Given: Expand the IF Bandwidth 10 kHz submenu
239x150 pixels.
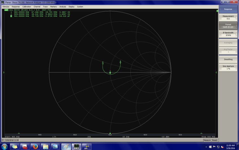Looking at the screenshot, I should click(x=228, y=34).
